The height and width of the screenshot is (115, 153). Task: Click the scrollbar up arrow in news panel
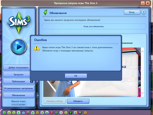[x=142, y=51]
